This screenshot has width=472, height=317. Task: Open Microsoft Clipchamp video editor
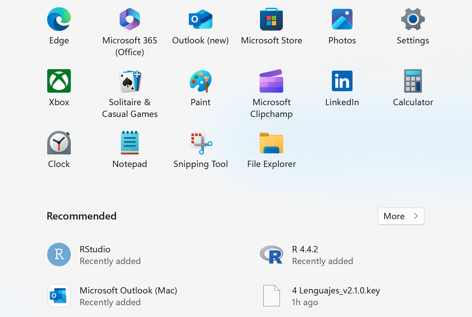[271, 81]
